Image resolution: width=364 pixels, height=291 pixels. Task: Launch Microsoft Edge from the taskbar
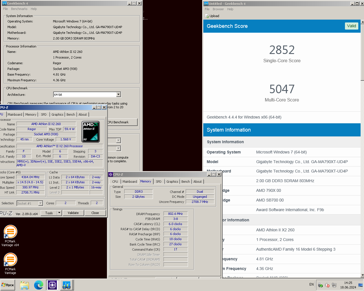click(x=38, y=285)
